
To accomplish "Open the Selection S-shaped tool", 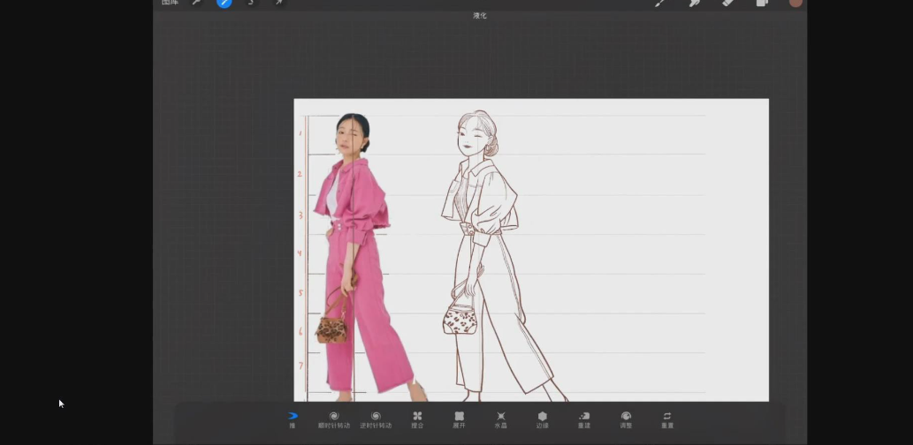I will tap(251, 3).
